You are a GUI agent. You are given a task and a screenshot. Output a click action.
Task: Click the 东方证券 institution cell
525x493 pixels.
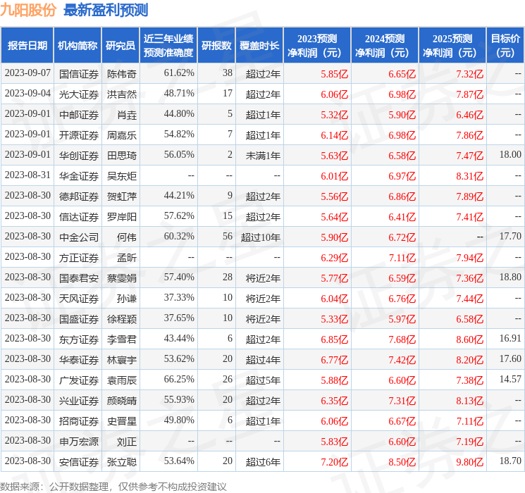[79, 339]
